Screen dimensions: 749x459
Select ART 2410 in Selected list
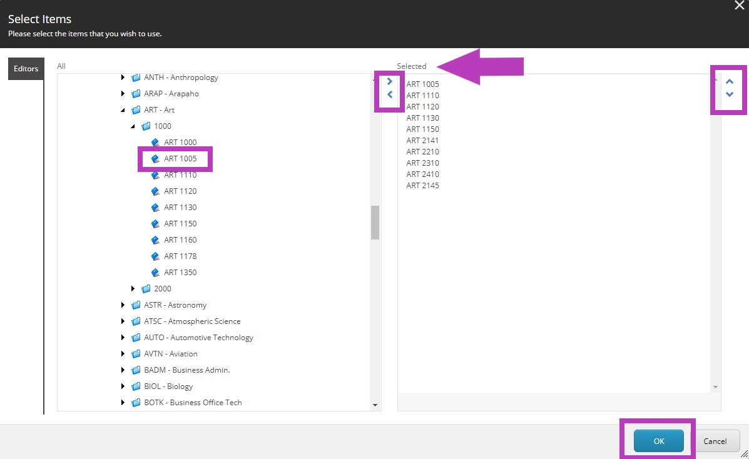(423, 174)
